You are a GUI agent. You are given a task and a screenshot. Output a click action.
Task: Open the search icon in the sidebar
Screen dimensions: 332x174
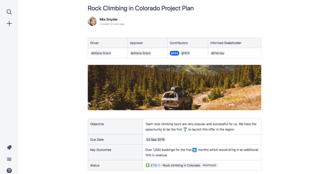(9, 12)
